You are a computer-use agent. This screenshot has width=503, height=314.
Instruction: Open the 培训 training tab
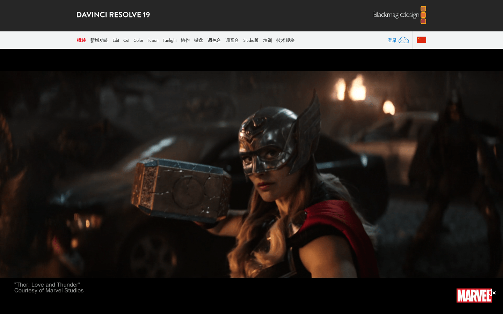tap(268, 40)
